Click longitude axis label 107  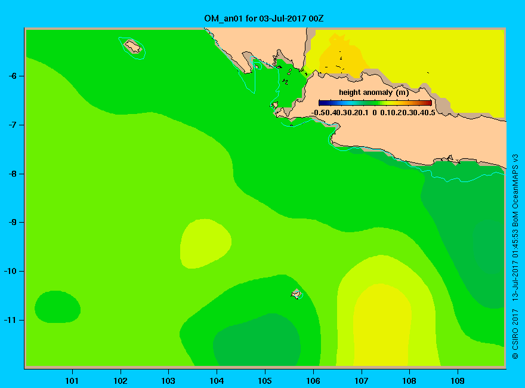[362, 381]
